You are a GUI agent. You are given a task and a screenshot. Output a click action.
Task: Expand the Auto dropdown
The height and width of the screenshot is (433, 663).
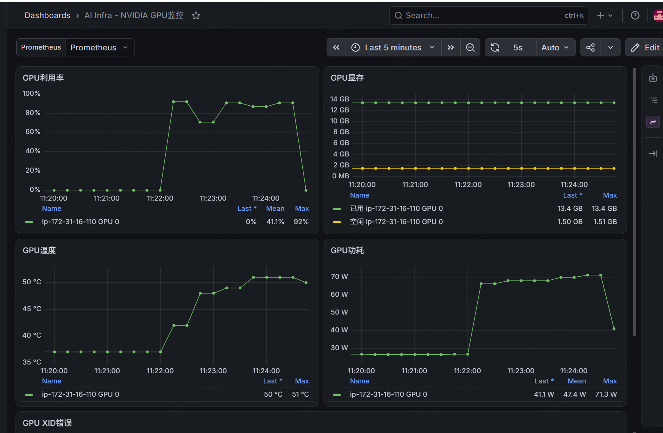(x=556, y=47)
